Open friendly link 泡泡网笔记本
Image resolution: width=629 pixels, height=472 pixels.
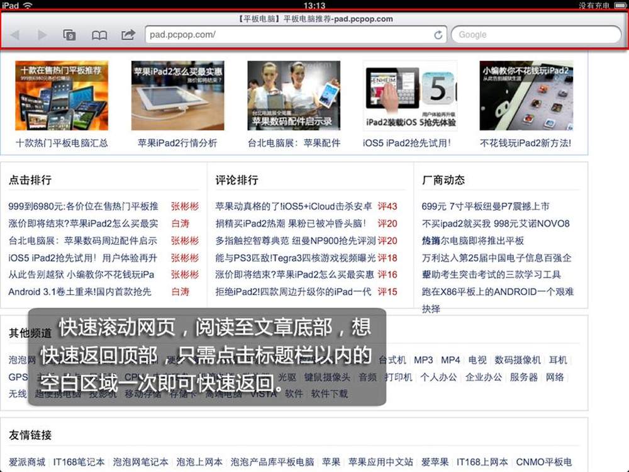[x=140, y=462]
